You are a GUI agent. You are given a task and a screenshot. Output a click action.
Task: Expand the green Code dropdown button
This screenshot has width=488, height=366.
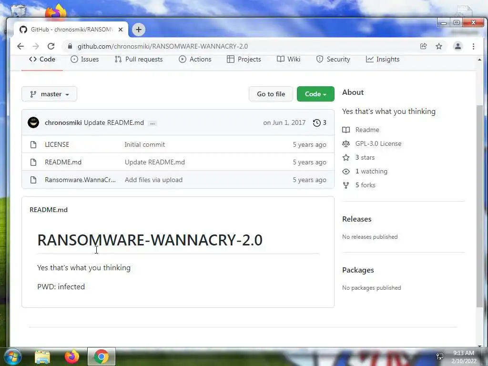pos(315,94)
